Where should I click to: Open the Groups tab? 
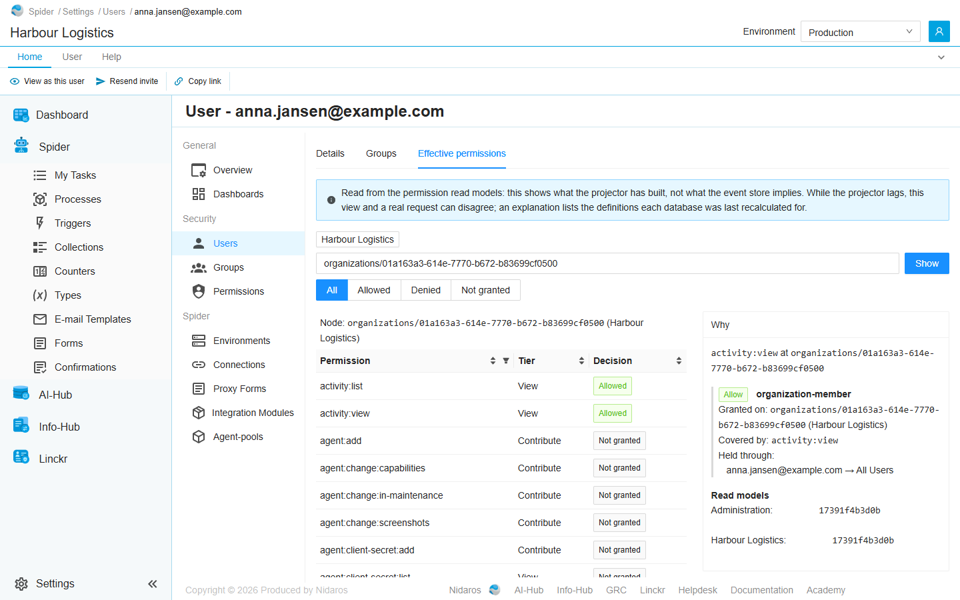pos(381,153)
